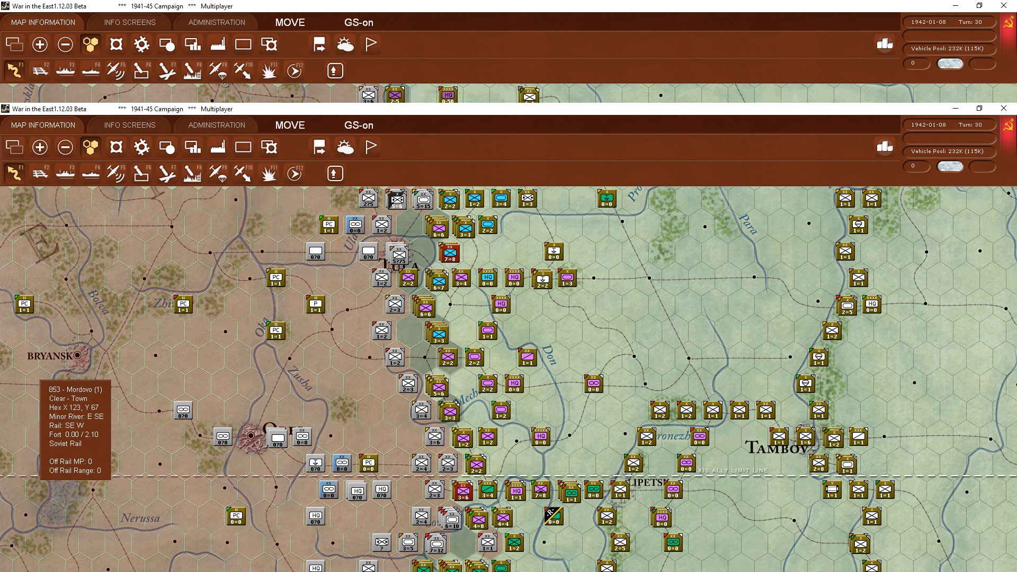
Task: Click F11 explosion icon in front window
Action: coord(269,174)
